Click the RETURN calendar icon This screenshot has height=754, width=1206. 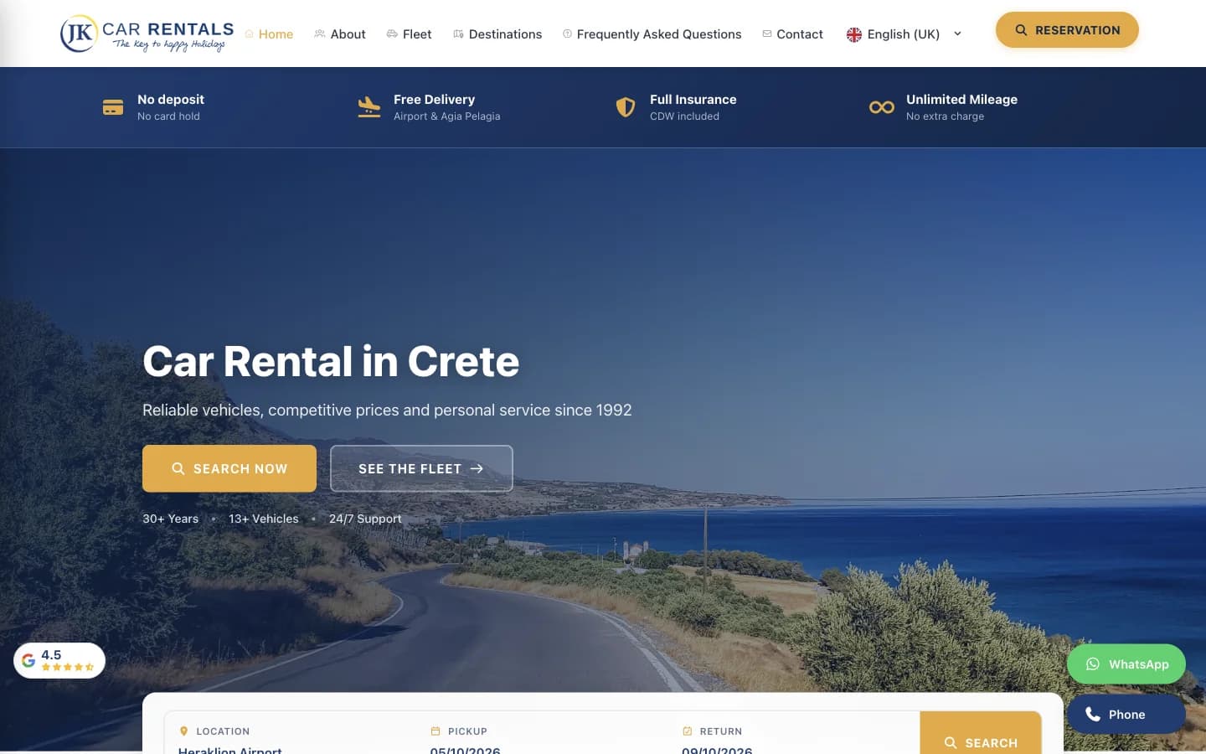click(688, 731)
